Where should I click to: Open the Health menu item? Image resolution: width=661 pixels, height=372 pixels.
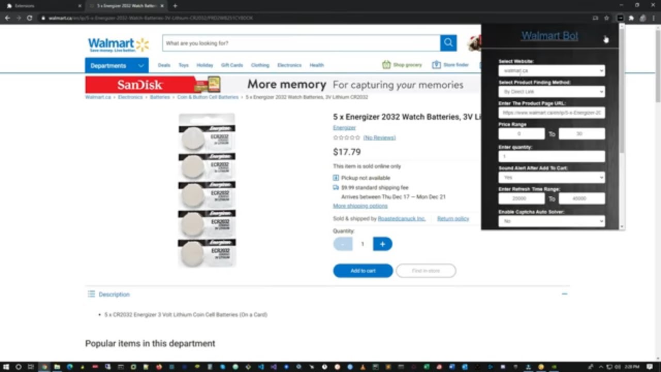(x=317, y=66)
